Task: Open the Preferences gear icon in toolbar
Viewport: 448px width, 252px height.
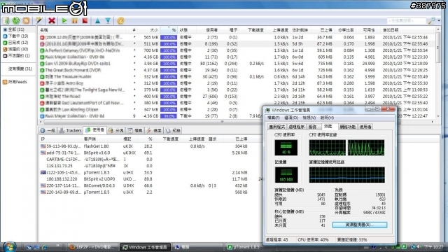Action: [x=120, y=20]
